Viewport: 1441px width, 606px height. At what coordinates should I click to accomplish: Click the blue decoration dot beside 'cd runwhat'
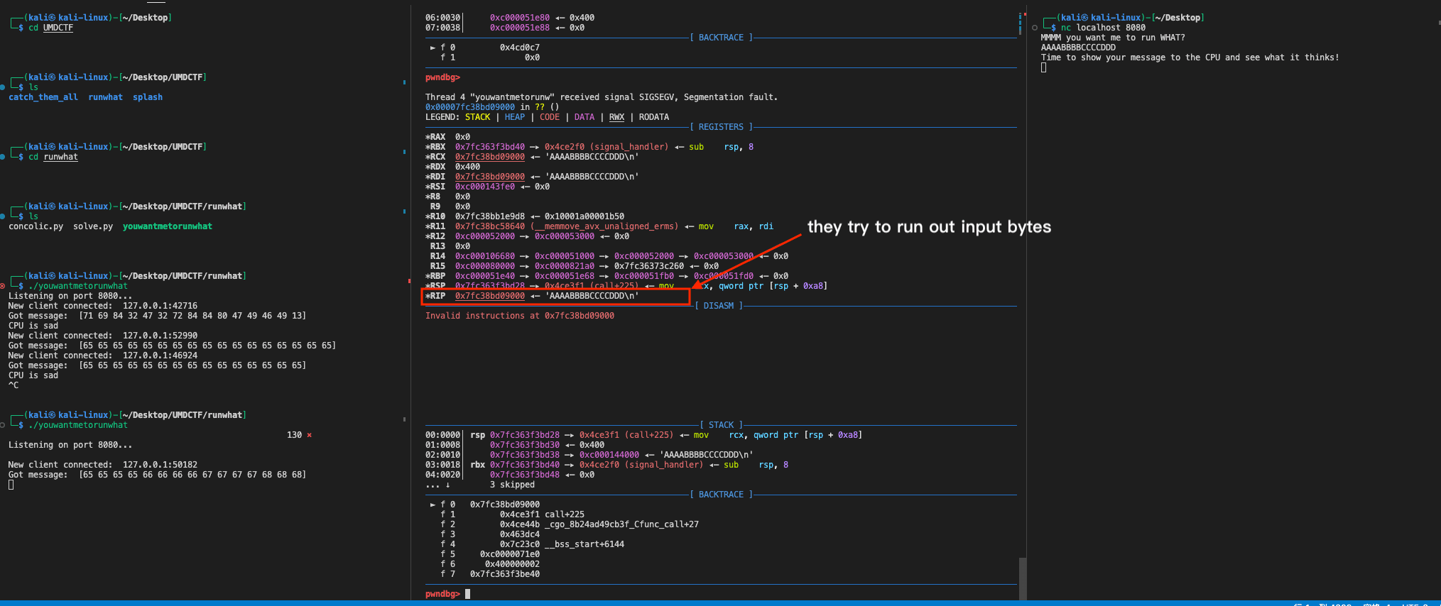pyautogui.click(x=3, y=157)
